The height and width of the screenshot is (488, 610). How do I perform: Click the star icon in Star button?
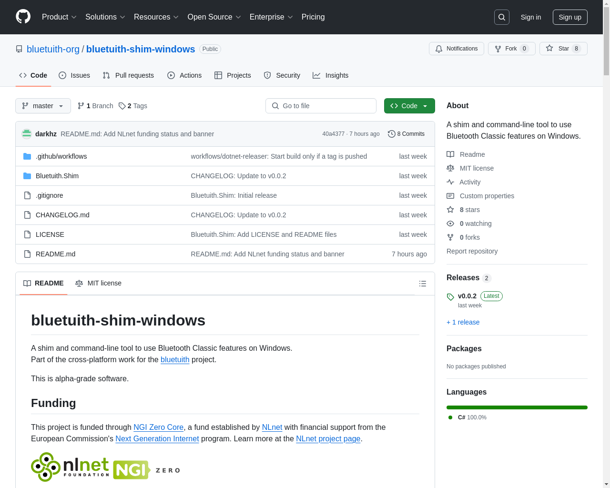[549, 48]
